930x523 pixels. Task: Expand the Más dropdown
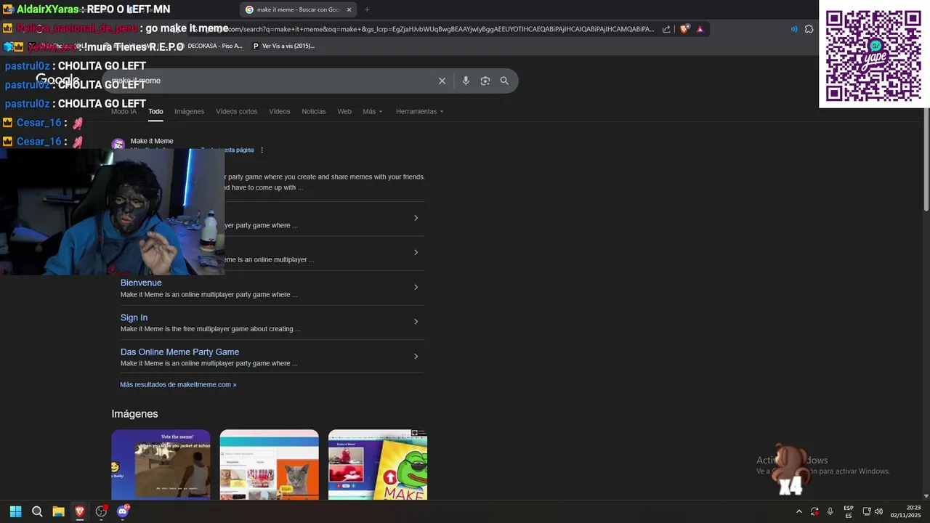(372, 111)
